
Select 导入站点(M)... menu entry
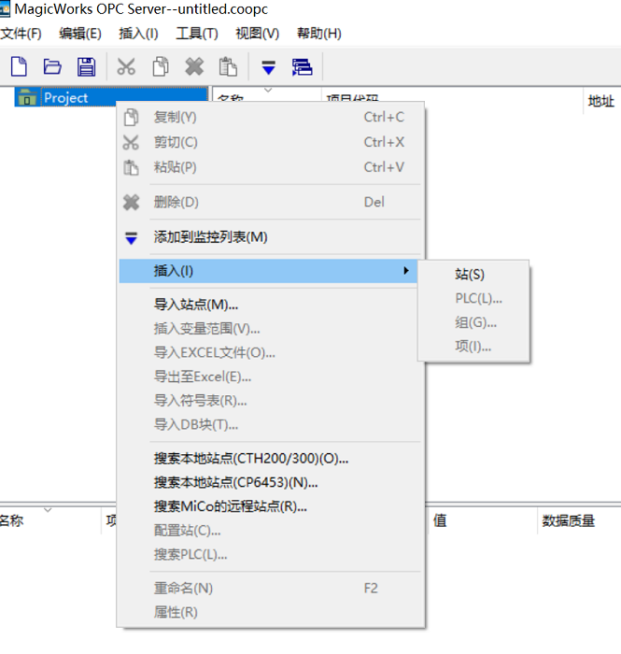click(x=270, y=305)
